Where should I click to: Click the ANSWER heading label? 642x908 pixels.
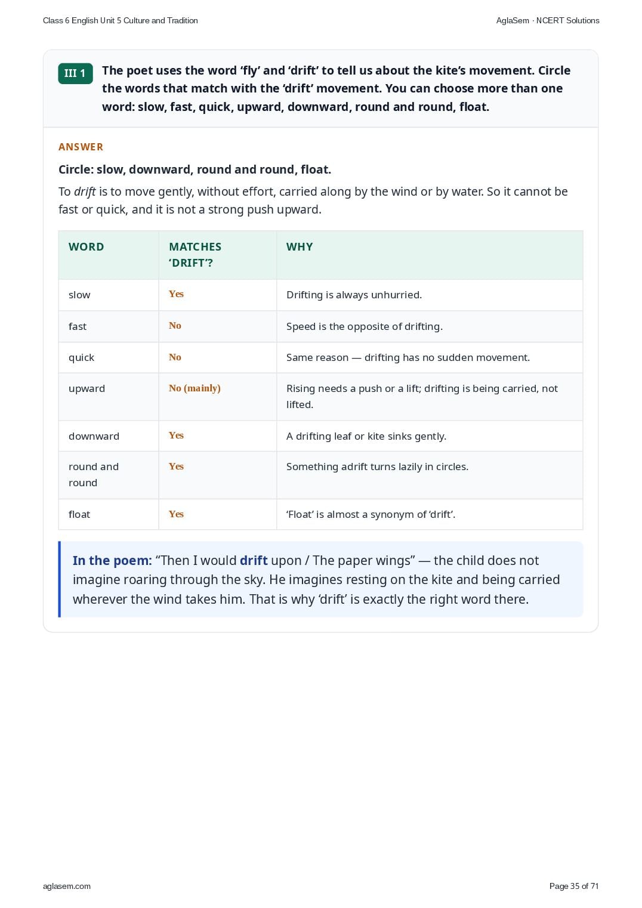point(81,147)
